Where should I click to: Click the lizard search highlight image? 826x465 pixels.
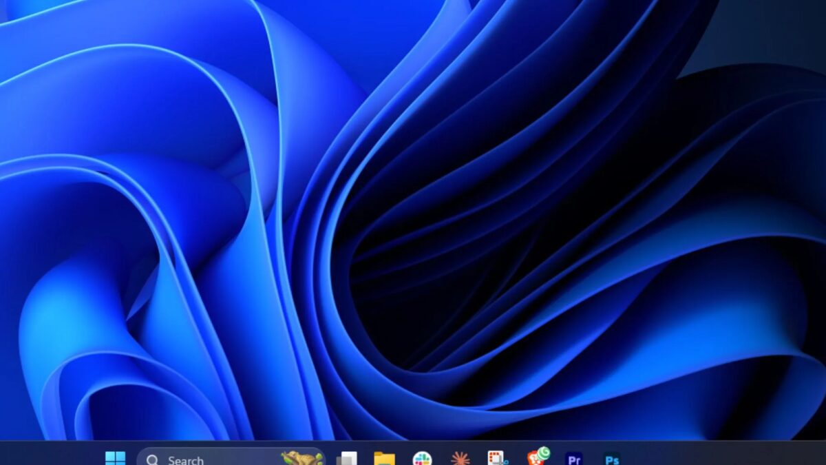click(301, 458)
